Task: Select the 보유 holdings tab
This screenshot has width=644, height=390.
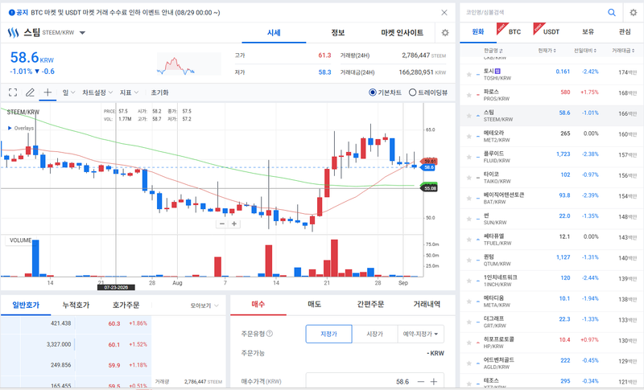Action: [x=588, y=32]
